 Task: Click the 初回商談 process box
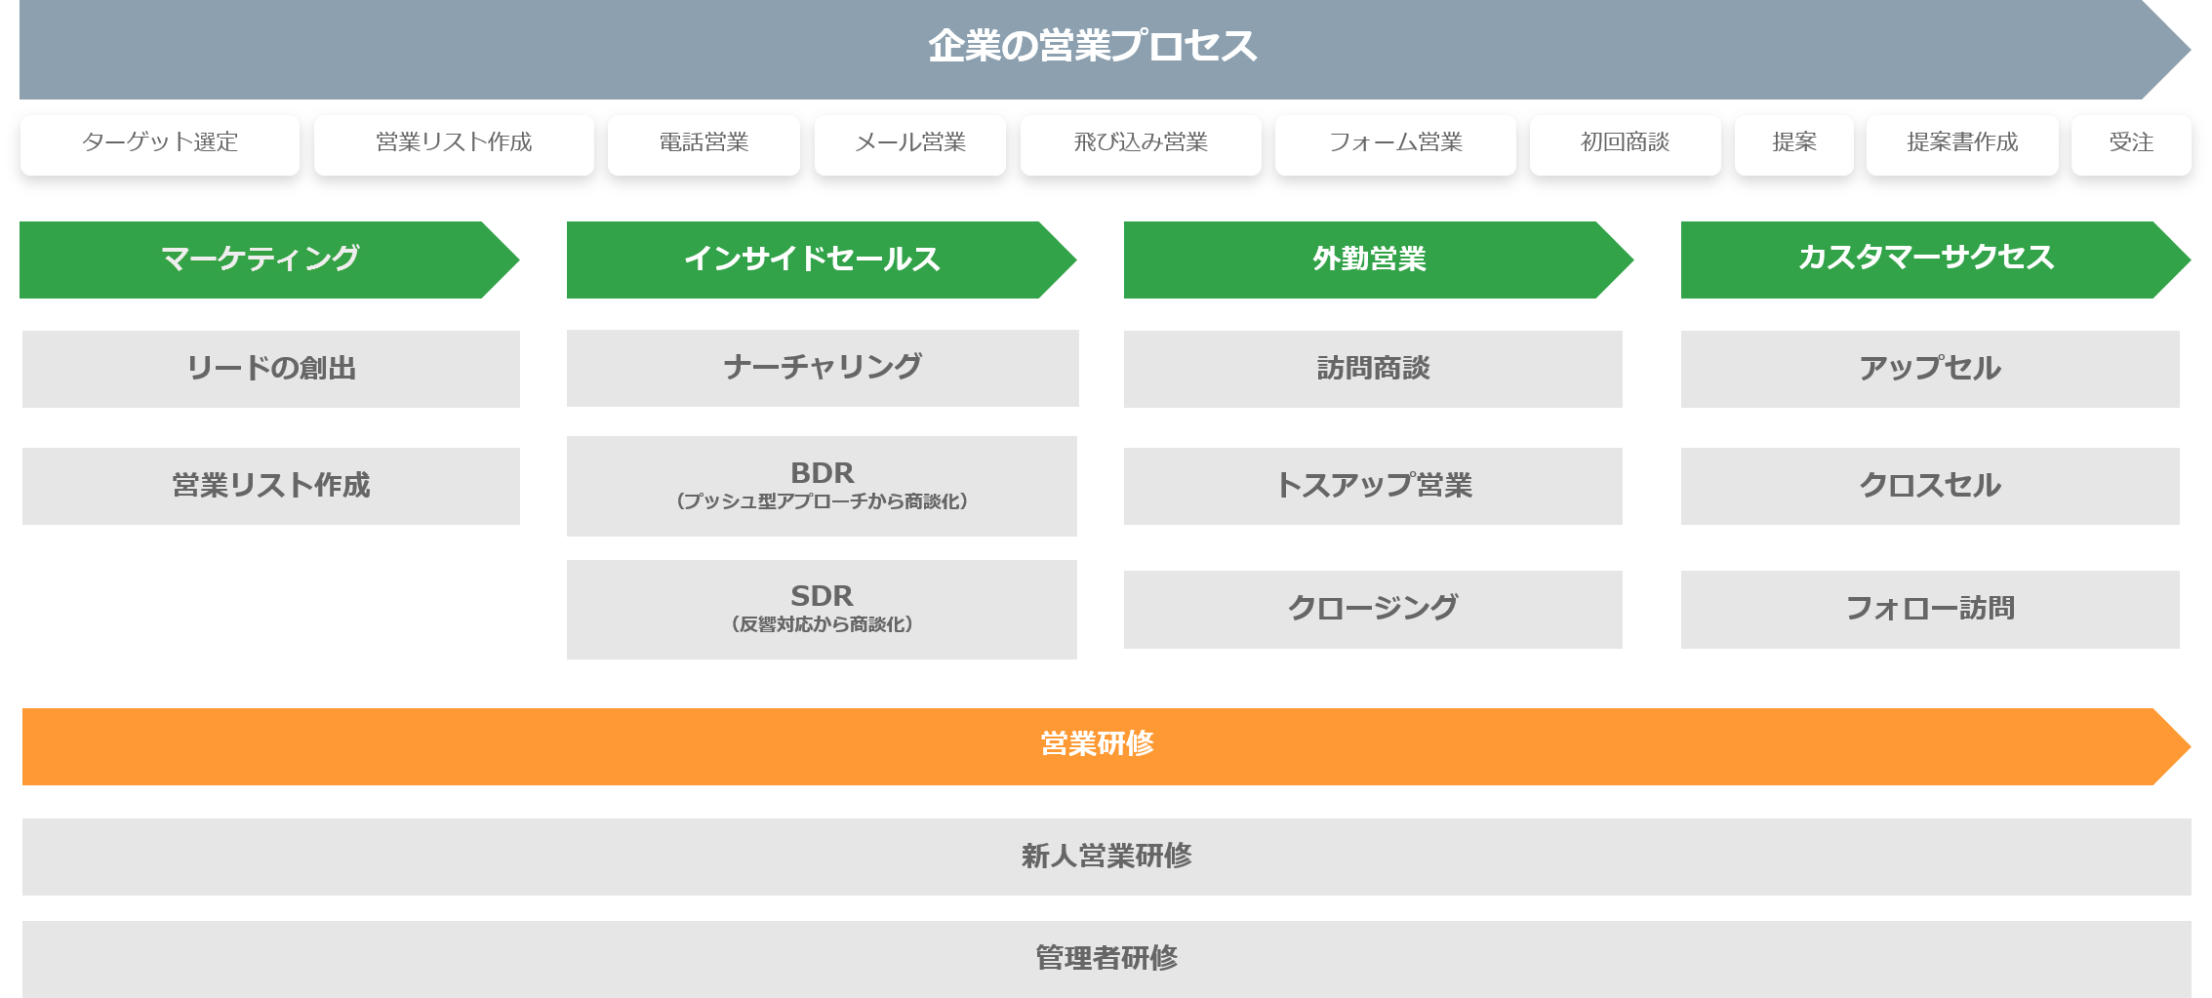(1625, 143)
